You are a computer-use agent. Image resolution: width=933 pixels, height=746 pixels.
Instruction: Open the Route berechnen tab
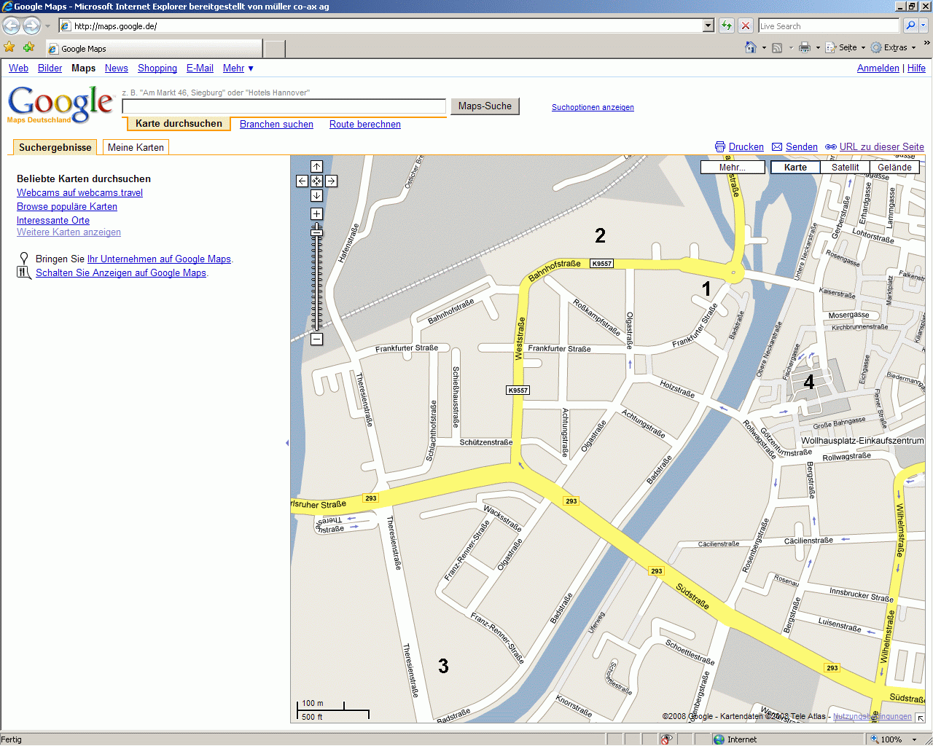(365, 124)
